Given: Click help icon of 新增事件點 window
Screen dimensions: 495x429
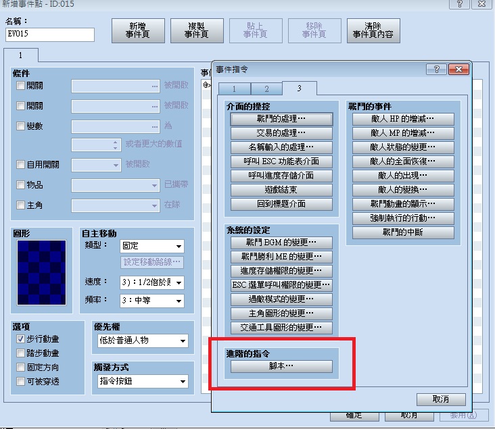Looking at the screenshot, I should pyautogui.click(x=459, y=4).
